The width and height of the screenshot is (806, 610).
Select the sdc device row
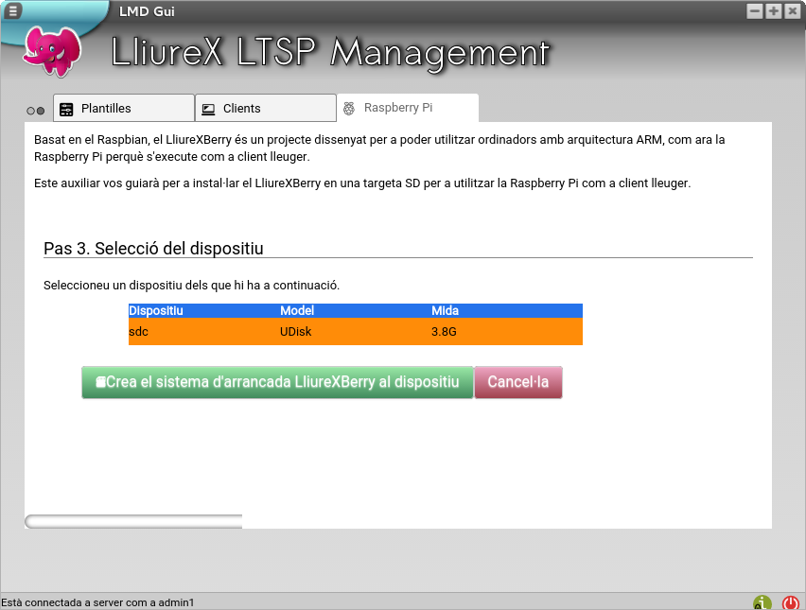coord(355,332)
